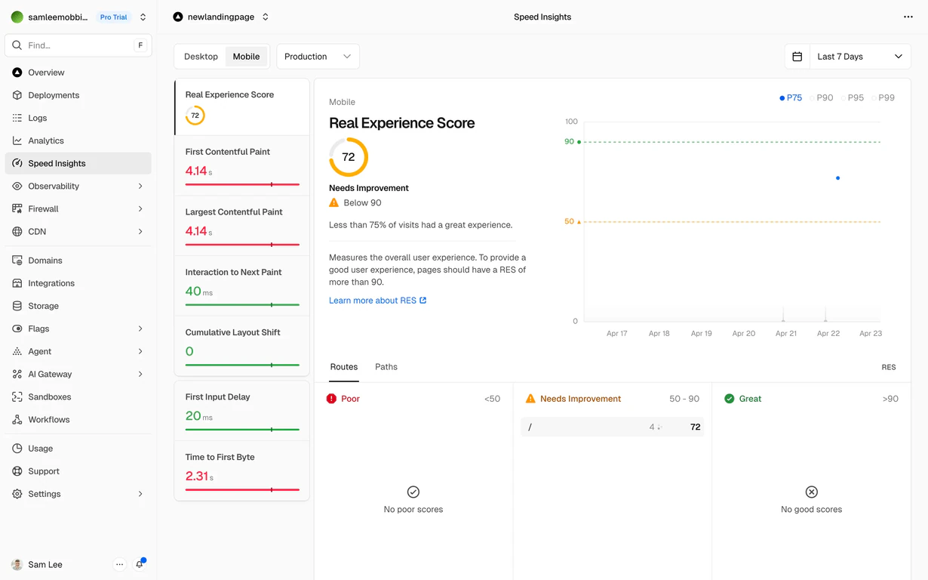
Task: Switch to the Paths tab
Action: 386,367
